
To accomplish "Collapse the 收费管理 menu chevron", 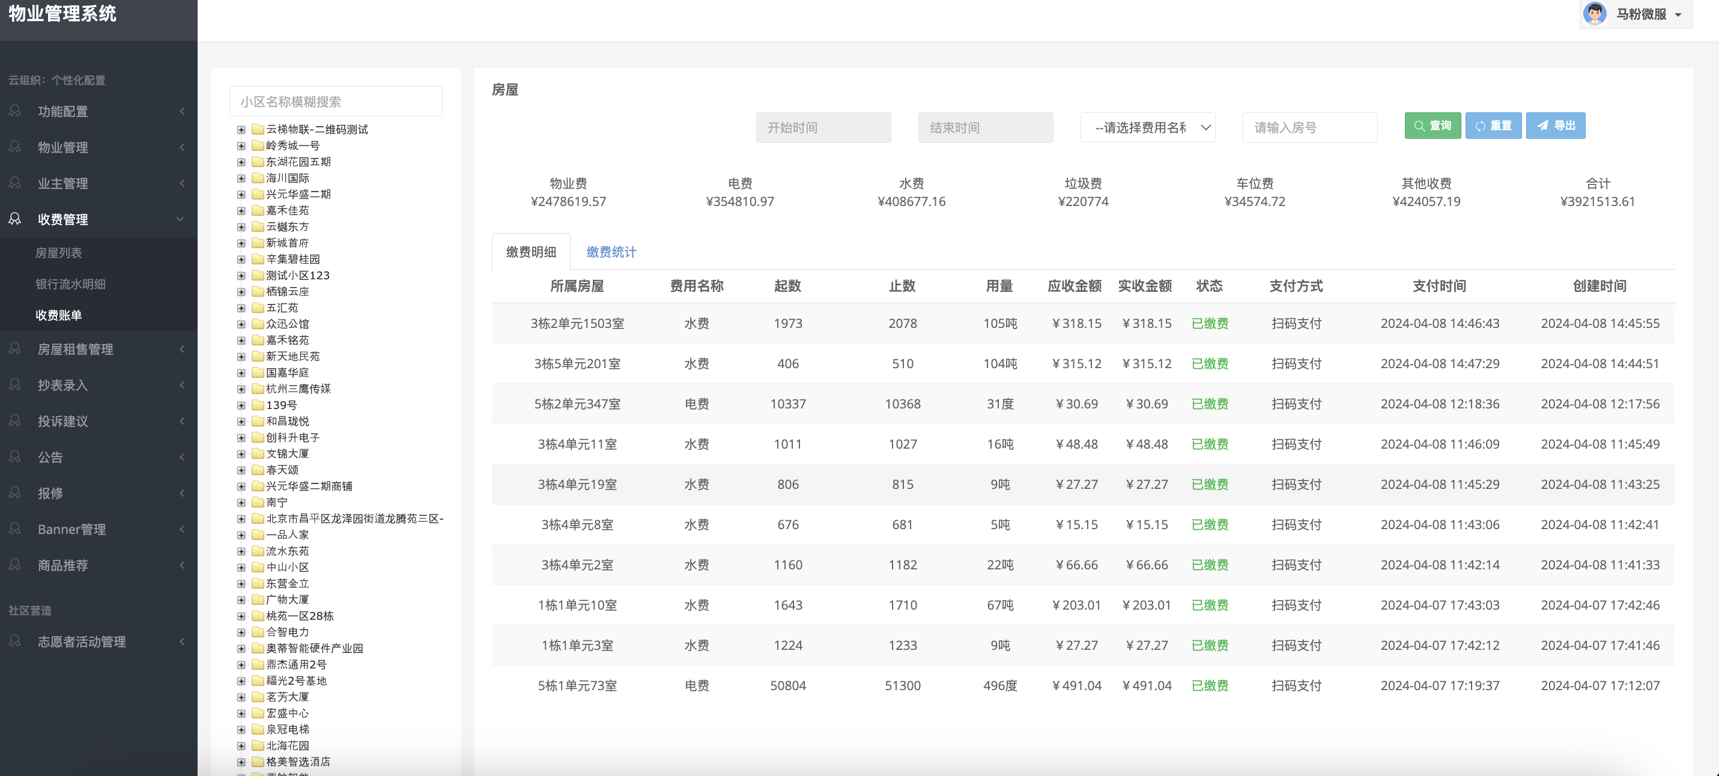I will click(x=180, y=219).
